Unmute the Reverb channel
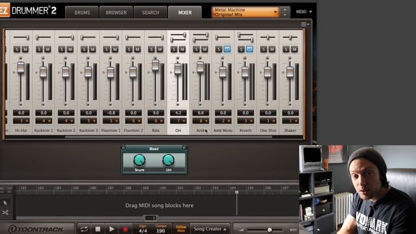The width and height of the screenshot is (416, 234). coord(250,49)
